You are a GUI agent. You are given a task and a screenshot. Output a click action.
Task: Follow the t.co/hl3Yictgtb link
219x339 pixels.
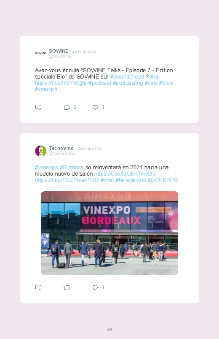(61, 83)
